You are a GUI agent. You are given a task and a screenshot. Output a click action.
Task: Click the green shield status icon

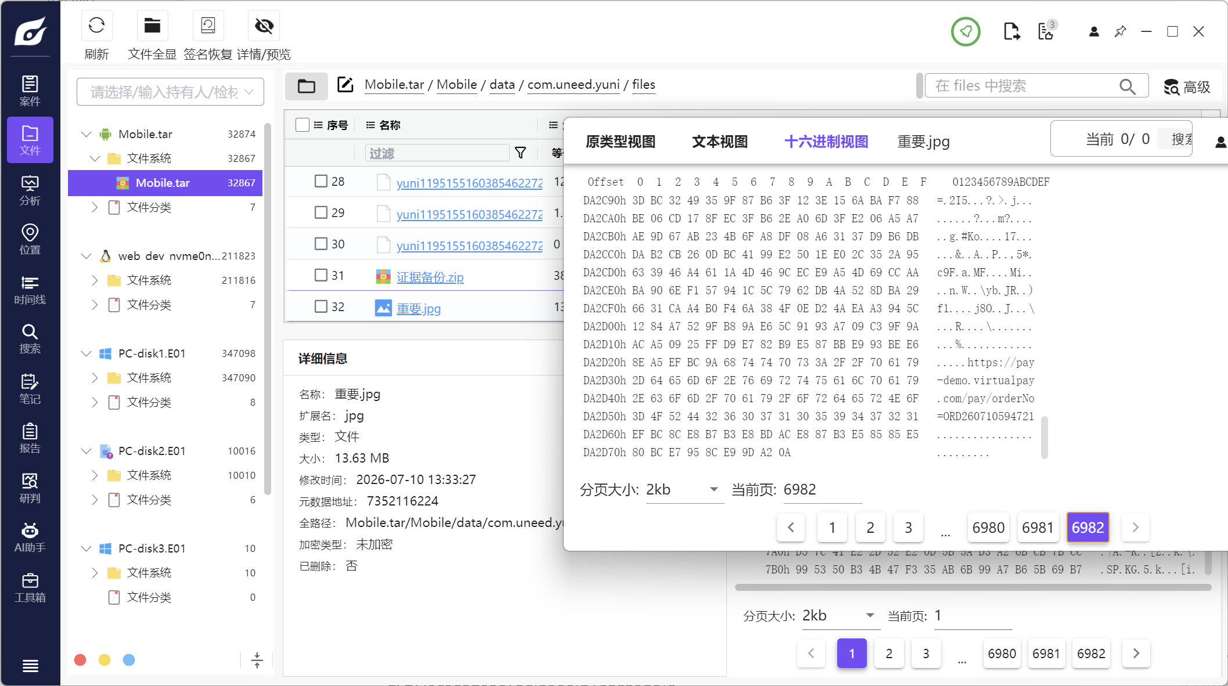[x=966, y=31]
